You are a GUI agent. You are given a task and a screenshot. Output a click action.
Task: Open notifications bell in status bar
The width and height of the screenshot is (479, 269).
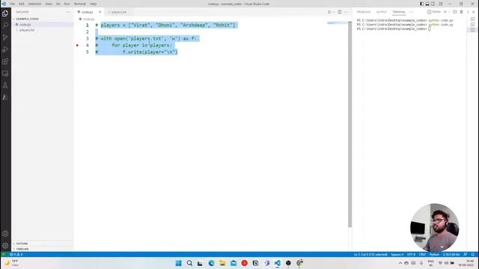click(472, 254)
